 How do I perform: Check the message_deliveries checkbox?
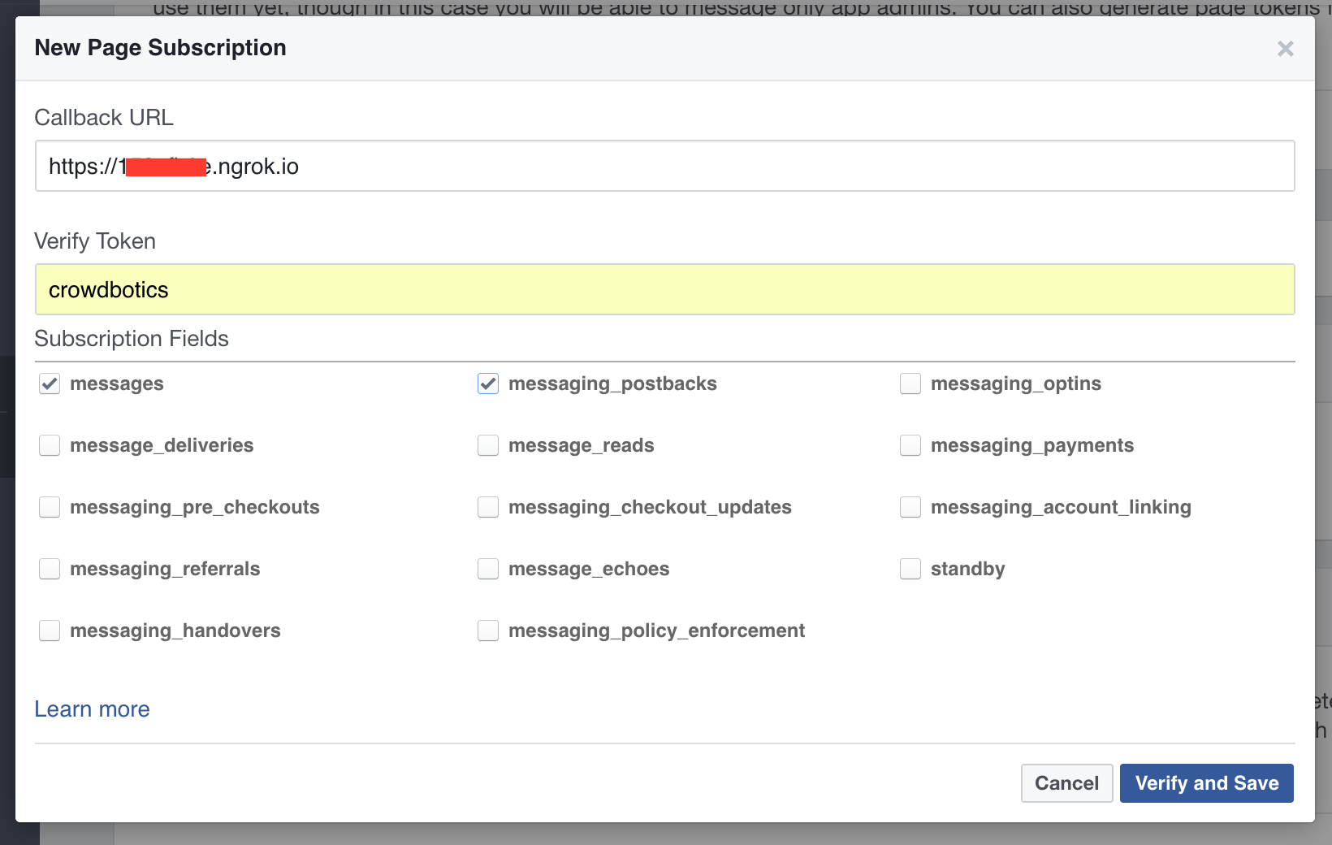tap(50, 445)
